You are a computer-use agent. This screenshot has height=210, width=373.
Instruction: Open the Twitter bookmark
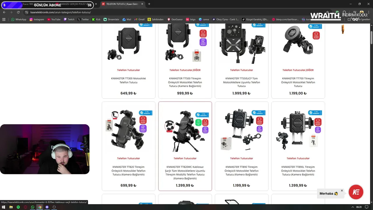(83, 20)
